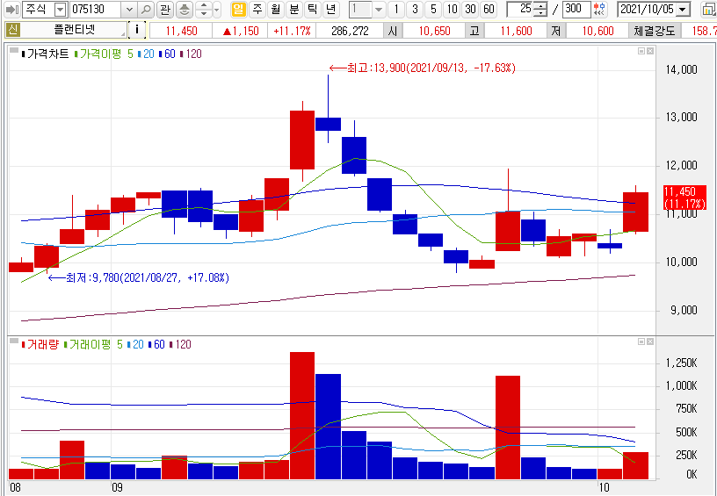Click the 체결강도 label
The height and width of the screenshot is (496, 717).
655,31
